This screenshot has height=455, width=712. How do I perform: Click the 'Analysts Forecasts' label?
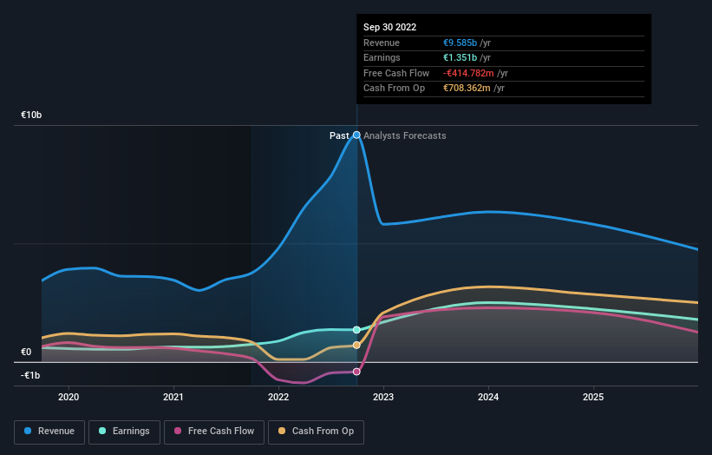point(405,135)
